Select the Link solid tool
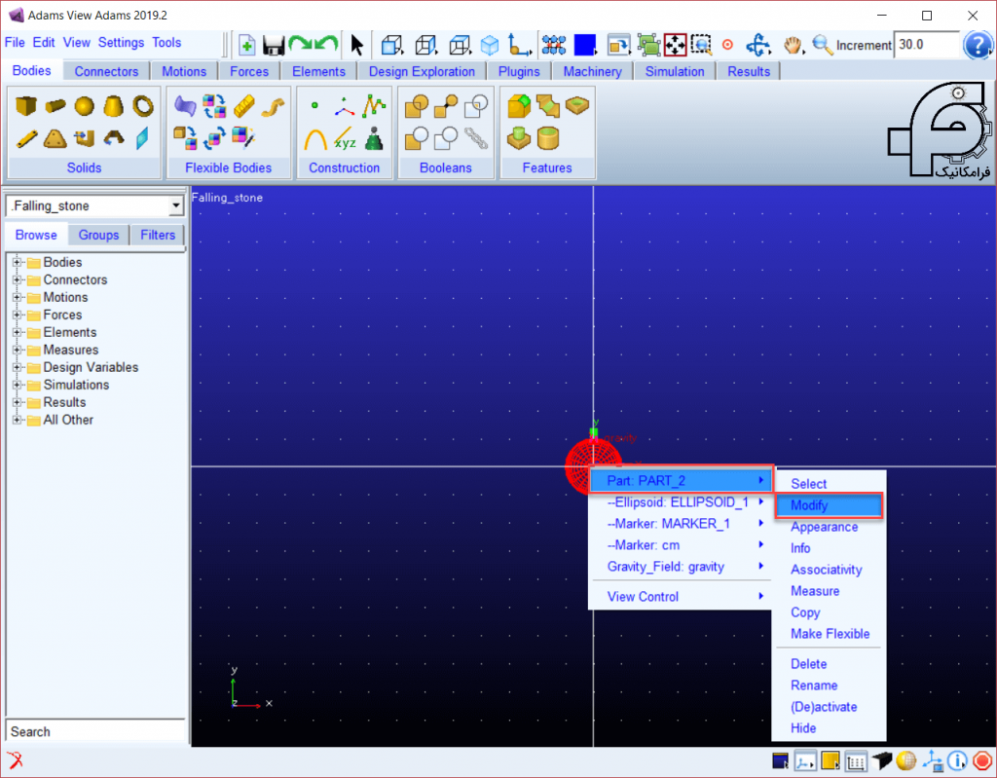Viewport: 997px width, 778px height. (26, 138)
